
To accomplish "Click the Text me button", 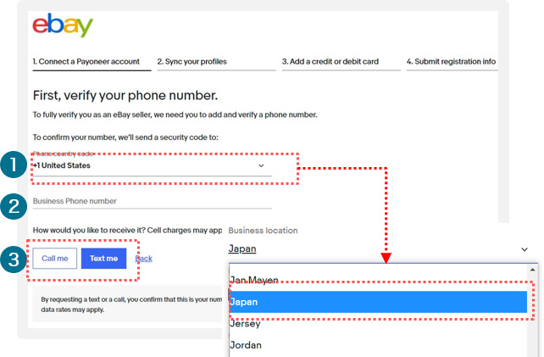I will [x=103, y=259].
